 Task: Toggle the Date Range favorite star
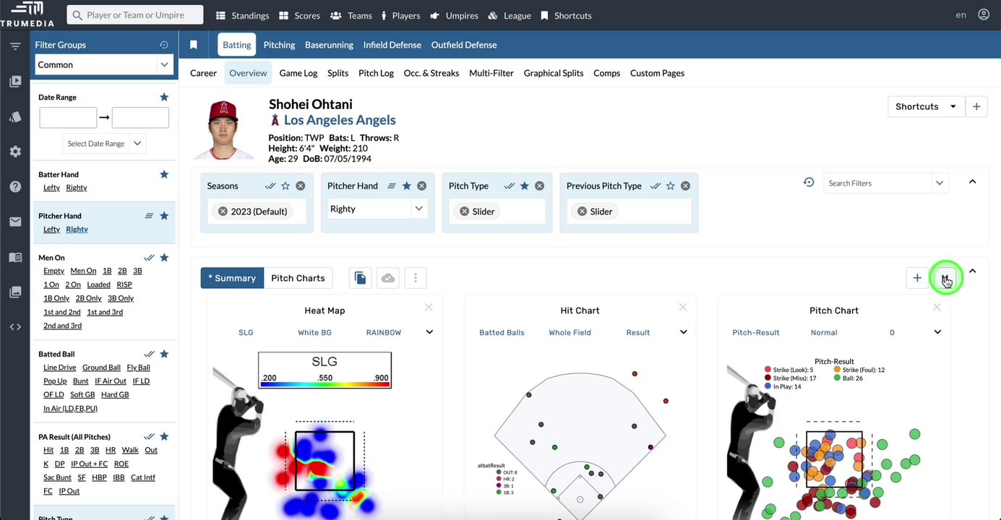click(x=164, y=97)
